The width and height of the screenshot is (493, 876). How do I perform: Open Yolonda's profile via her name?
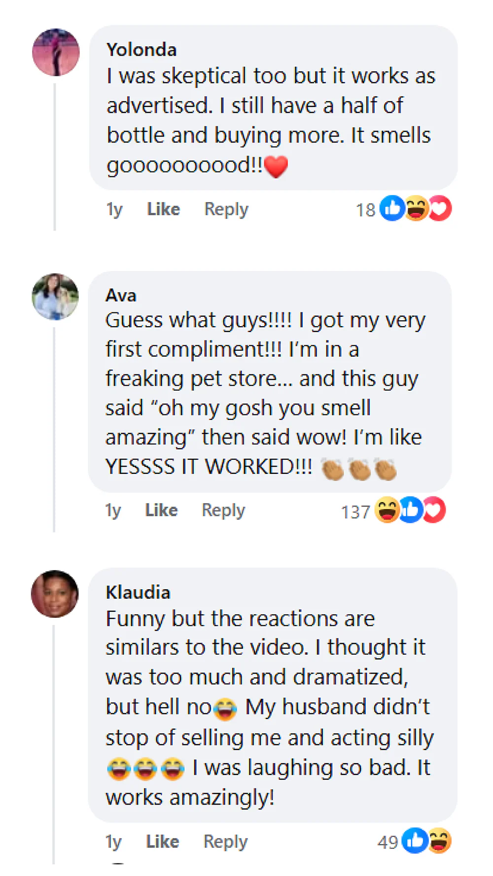tap(141, 50)
